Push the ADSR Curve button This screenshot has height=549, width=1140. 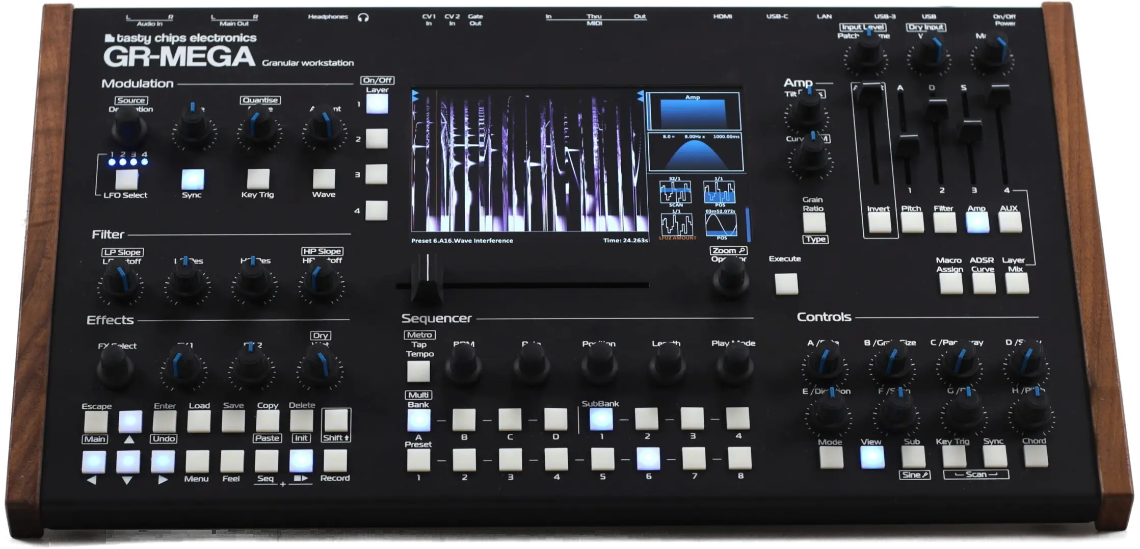click(984, 283)
